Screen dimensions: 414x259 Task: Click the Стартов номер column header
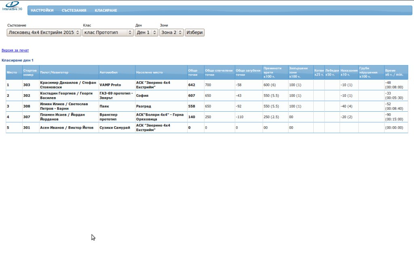coord(30,72)
